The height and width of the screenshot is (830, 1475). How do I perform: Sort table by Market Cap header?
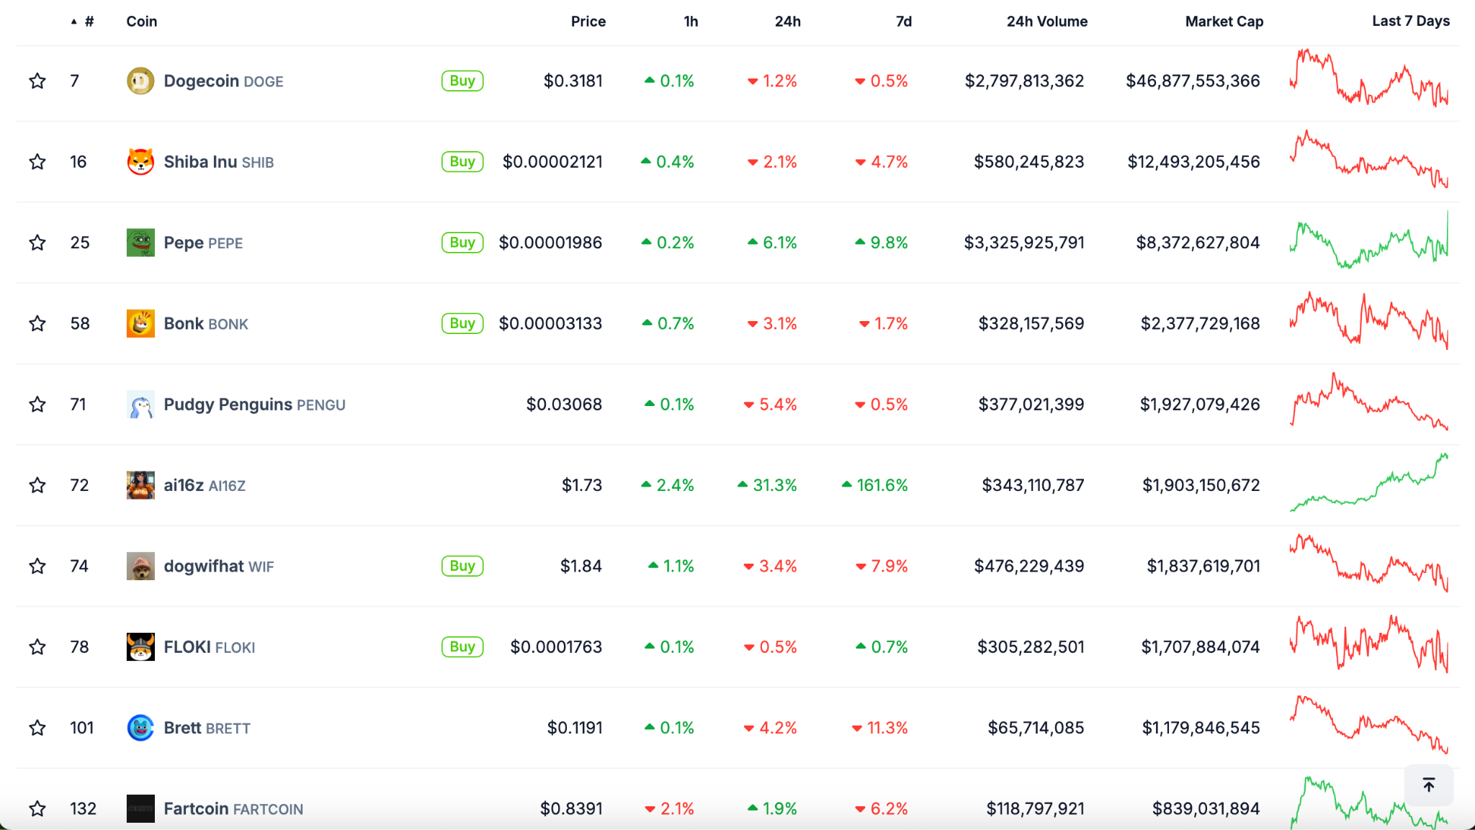coord(1224,22)
